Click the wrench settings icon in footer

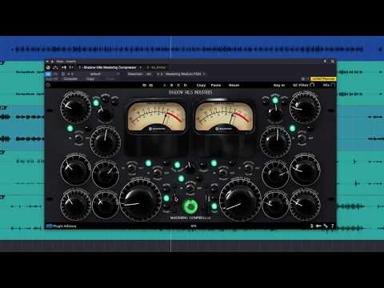pos(326,226)
